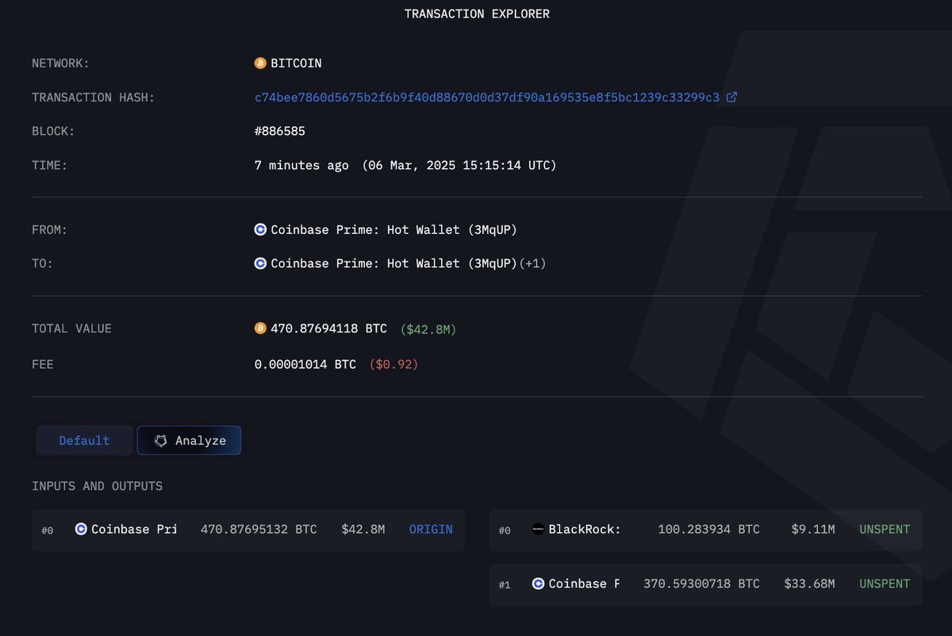Screen dimensions: 952x636
Task: Click UNSPENT status on output #1
Action: point(885,584)
